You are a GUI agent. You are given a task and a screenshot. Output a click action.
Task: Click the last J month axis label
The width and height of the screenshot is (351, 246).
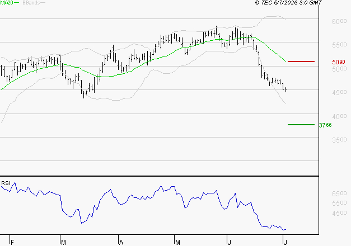coord(285,243)
